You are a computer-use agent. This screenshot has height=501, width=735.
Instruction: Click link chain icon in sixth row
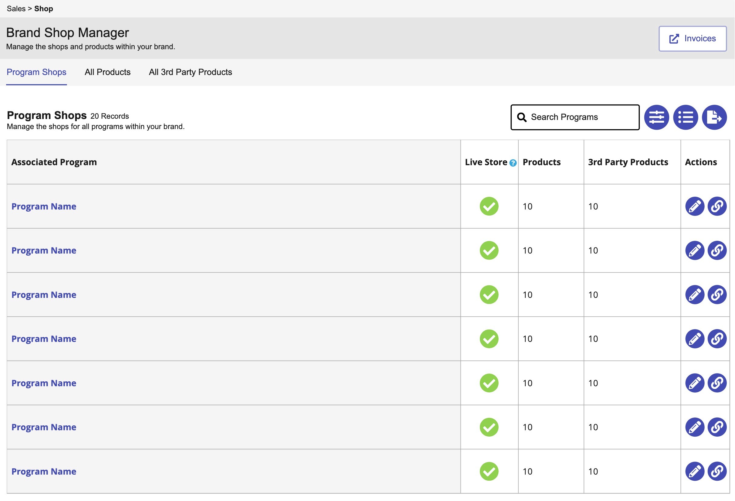[717, 427]
